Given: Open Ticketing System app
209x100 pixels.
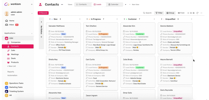Looking at the screenshot, I should pos(14,91).
